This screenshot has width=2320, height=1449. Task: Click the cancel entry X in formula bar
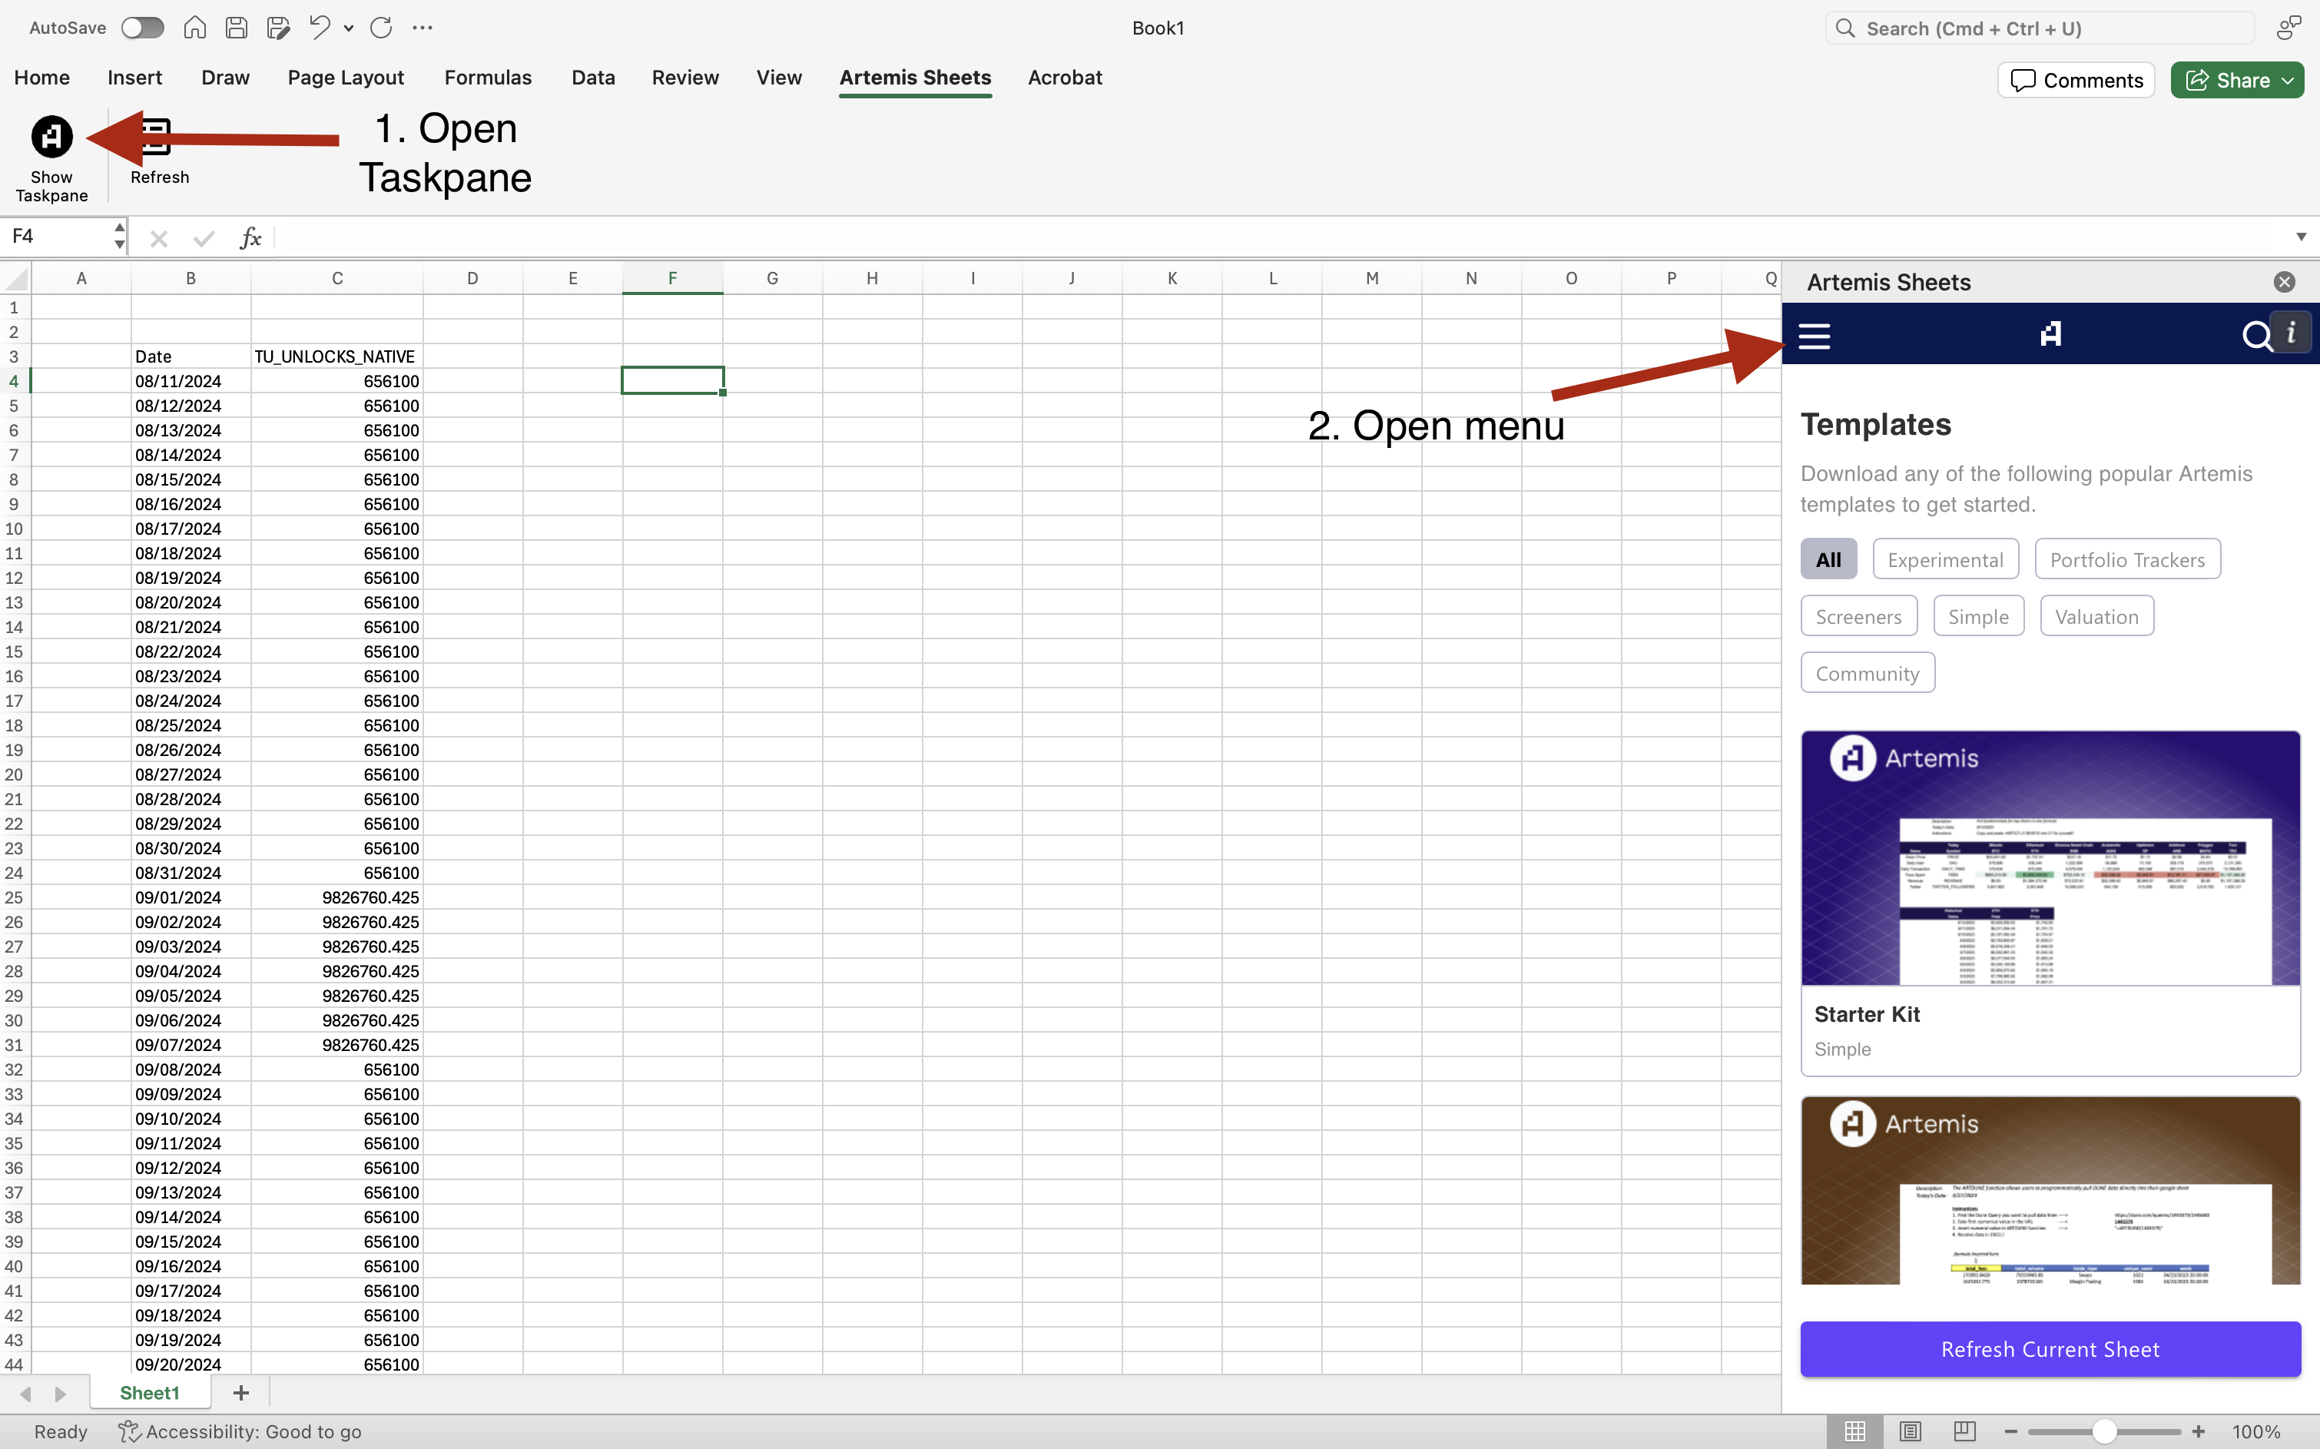(159, 237)
